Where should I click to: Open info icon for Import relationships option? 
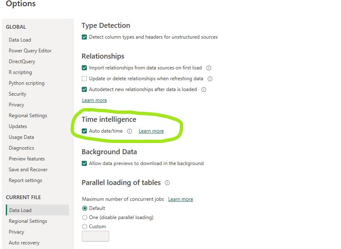point(209,68)
